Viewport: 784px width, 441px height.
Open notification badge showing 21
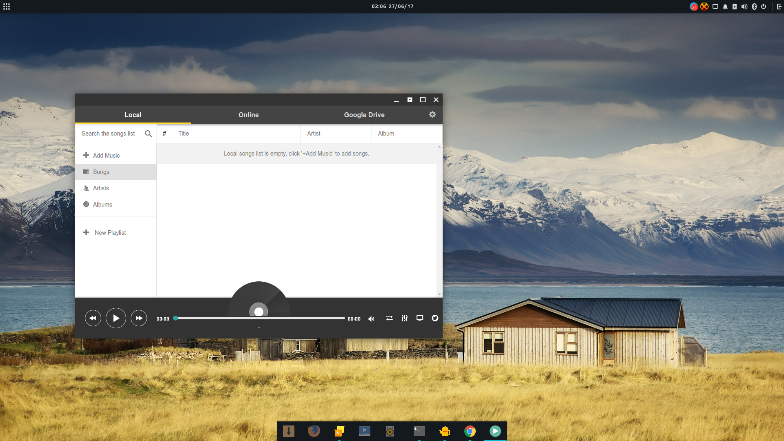(x=694, y=7)
